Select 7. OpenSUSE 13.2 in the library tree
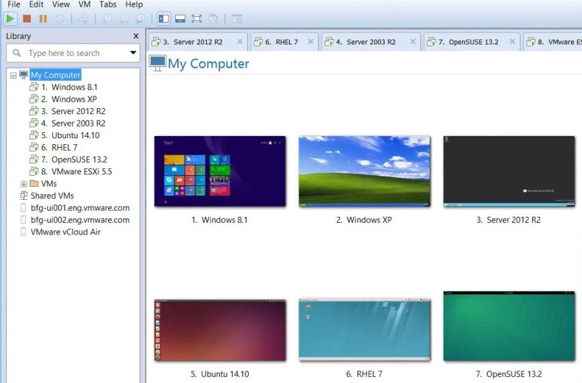 74,159
